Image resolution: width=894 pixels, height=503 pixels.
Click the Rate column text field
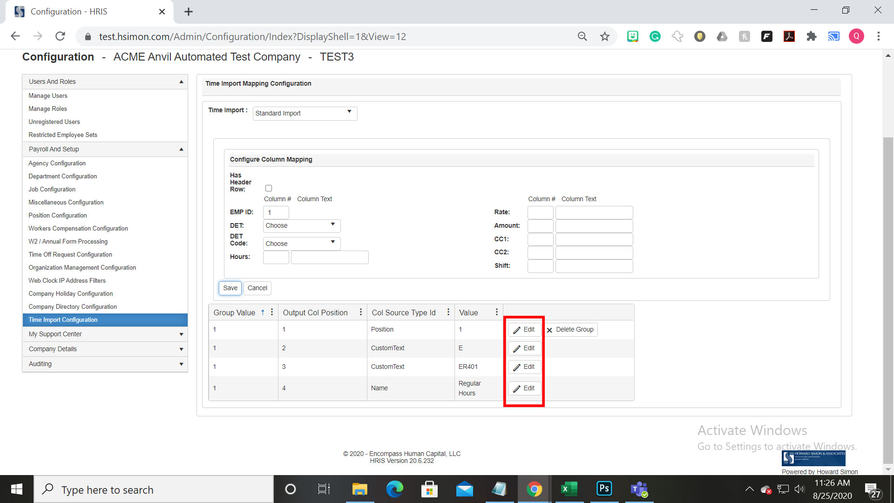[594, 212]
